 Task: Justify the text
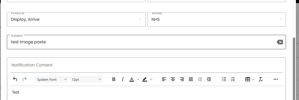pyautogui.click(x=191, y=79)
